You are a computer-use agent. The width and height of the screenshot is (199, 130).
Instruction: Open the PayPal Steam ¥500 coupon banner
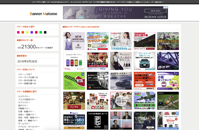[x=74, y=121]
